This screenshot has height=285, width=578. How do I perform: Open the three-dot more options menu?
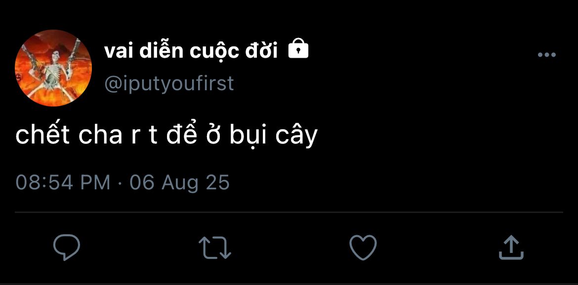tap(547, 55)
